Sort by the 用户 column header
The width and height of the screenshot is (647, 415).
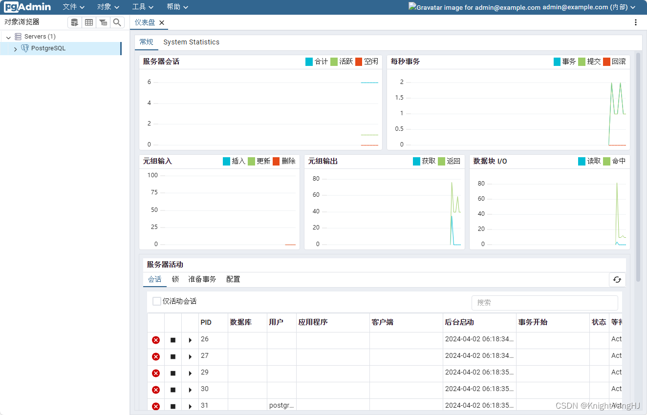click(x=281, y=322)
